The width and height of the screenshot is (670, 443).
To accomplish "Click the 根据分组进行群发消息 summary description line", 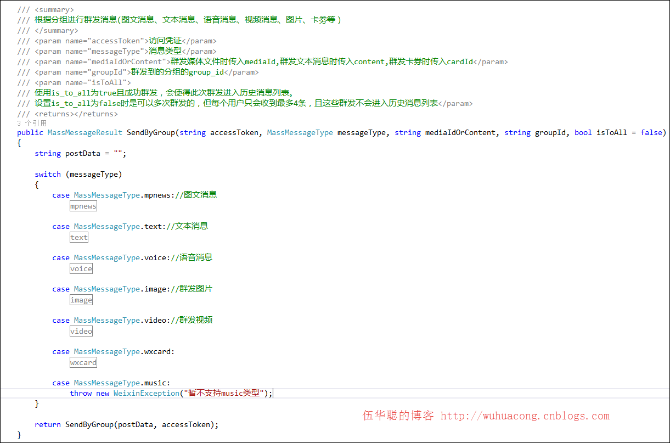I will click(179, 20).
